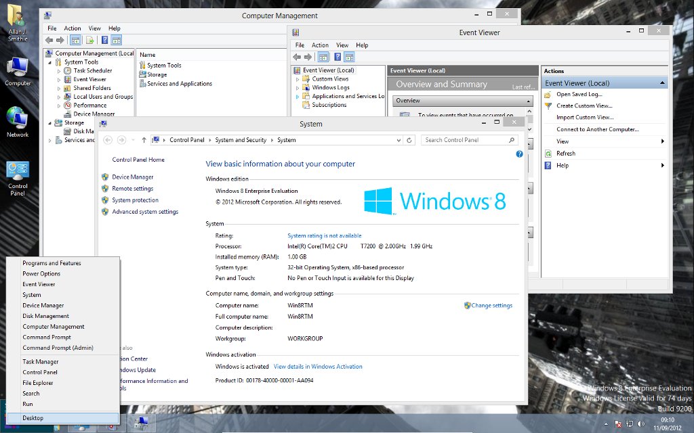694x433 pixels.
Task: Click System and Security in breadcrumb
Action: 241,140
